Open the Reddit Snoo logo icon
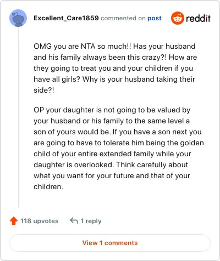The width and height of the screenshot is (220, 261). pos(177,18)
